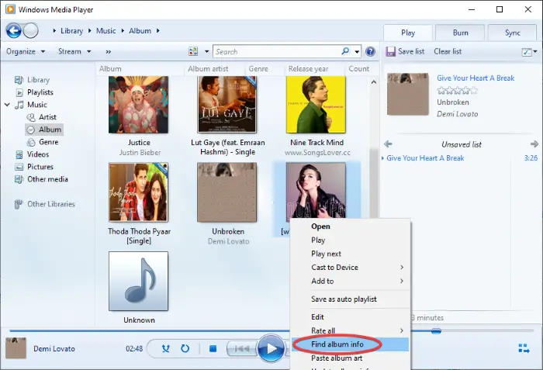Click the grayed Forward navigation button

click(30, 31)
